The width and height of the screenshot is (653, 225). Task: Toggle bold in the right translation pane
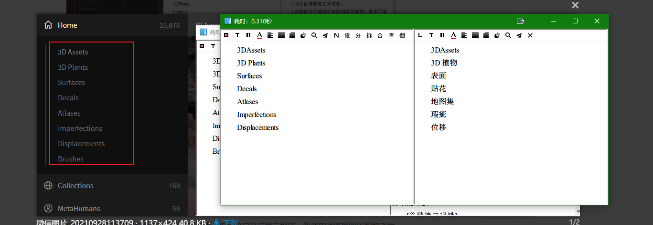pos(442,35)
